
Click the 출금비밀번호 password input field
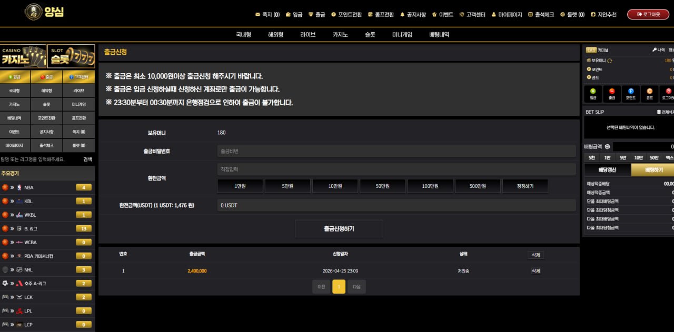[x=396, y=151]
